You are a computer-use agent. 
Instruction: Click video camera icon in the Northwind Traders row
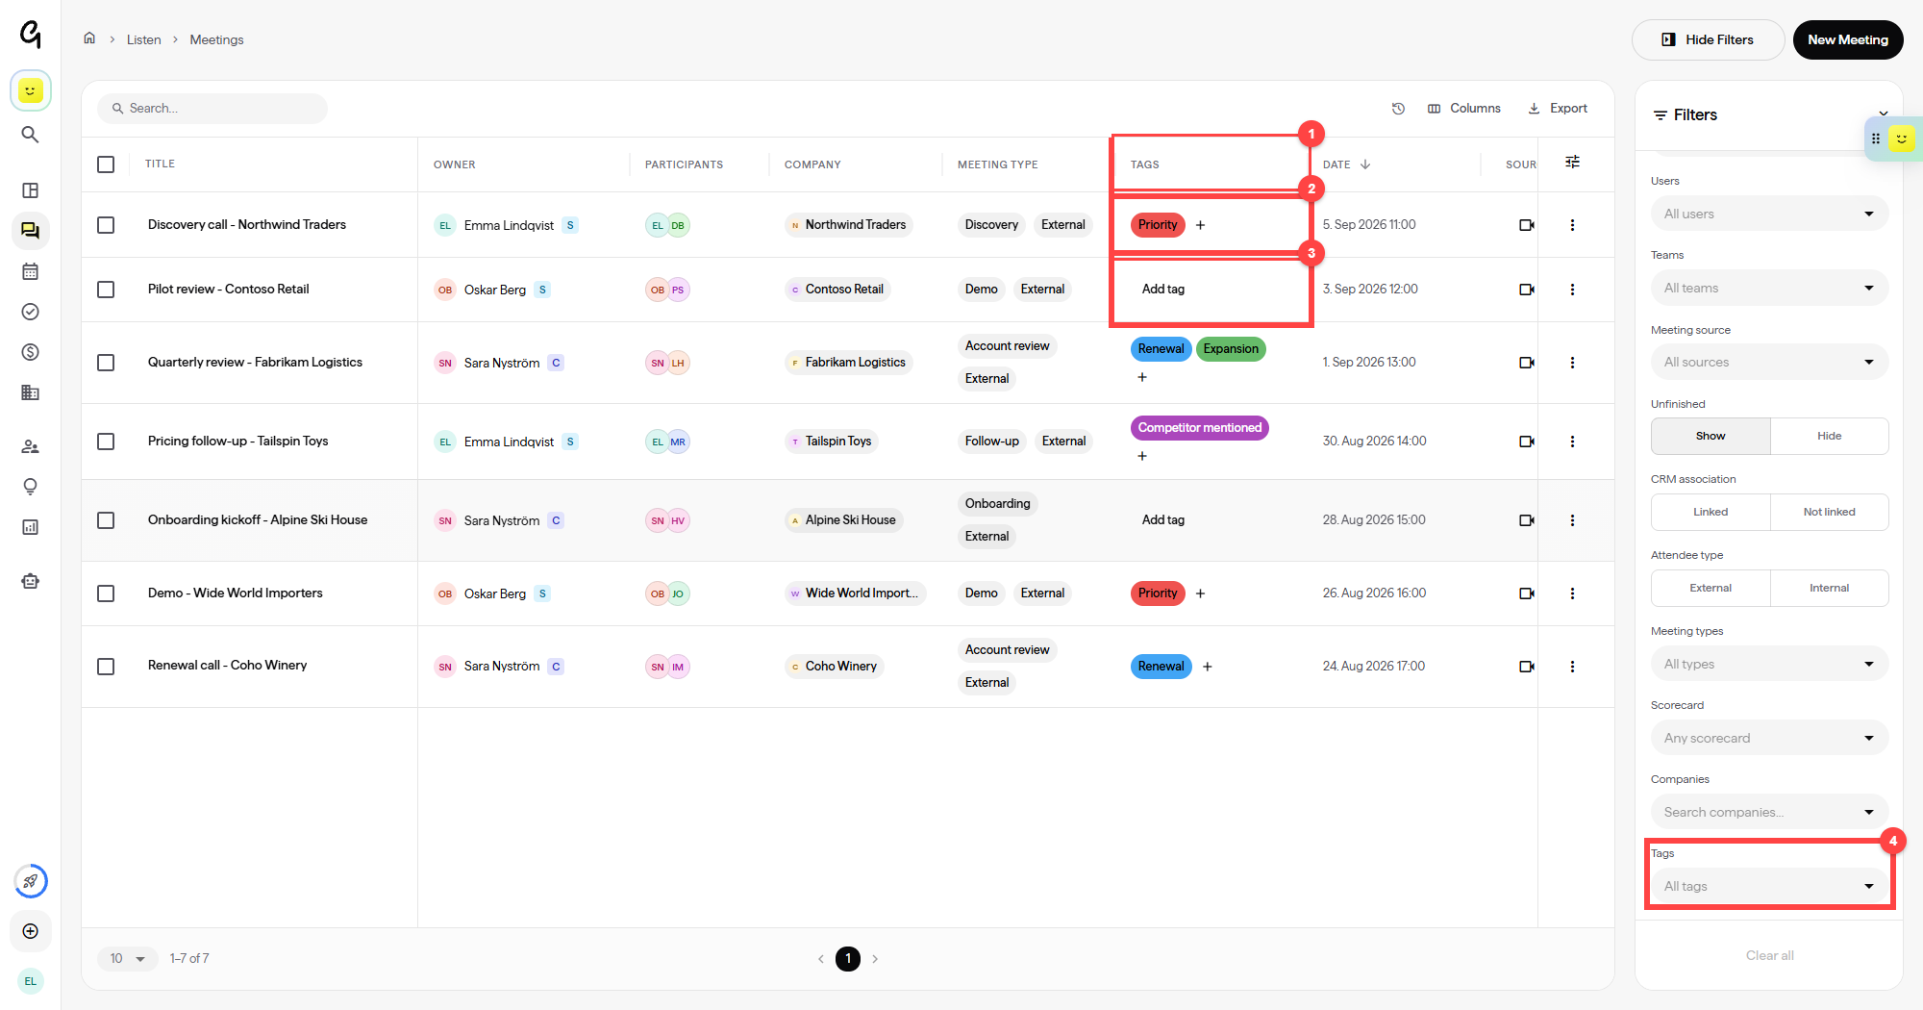point(1526,225)
